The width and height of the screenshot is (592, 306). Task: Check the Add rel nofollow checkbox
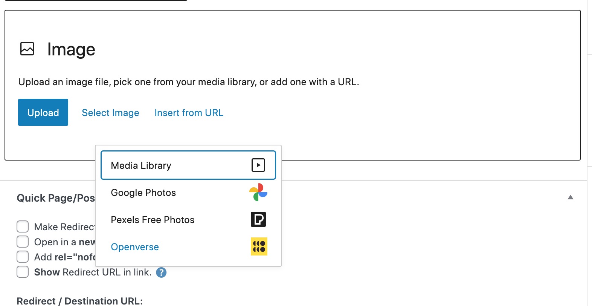[23, 257]
